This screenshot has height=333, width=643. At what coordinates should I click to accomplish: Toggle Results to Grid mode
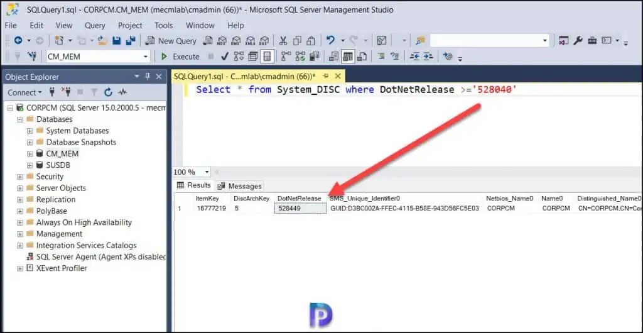348,57
